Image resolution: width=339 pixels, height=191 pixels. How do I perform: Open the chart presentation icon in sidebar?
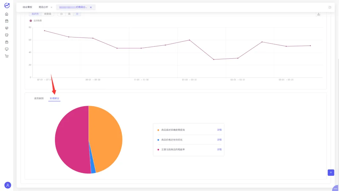pyautogui.click(x=7, y=28)
